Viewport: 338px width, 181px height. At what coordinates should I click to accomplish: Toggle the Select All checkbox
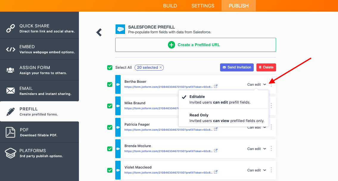pyautogui.click(x=110, y=68)
